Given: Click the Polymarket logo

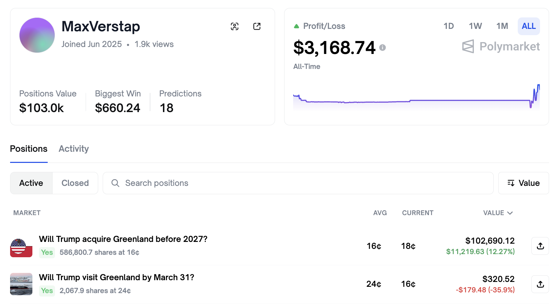Looking at the screenshot, I should click(501, 46).
